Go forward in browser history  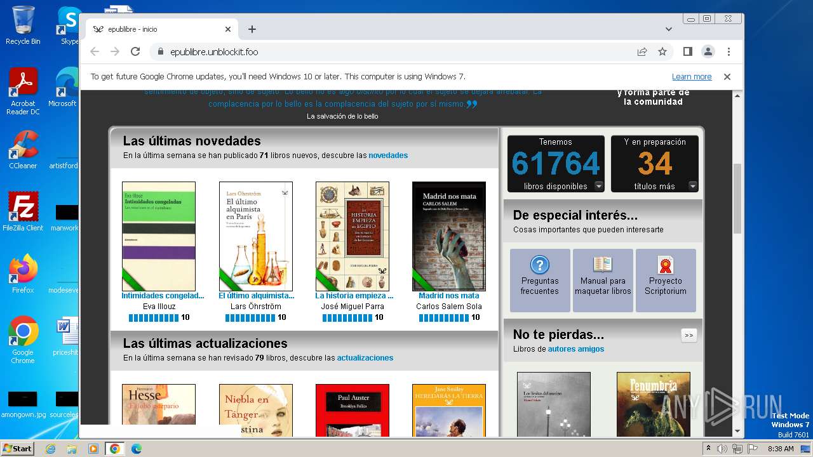115,52
